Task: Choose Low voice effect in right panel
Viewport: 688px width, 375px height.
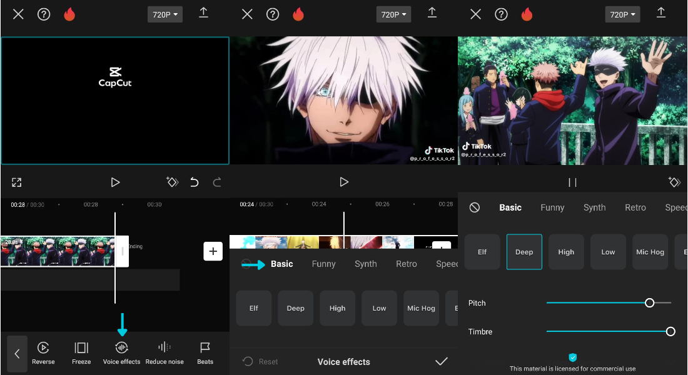Action: 608,252
